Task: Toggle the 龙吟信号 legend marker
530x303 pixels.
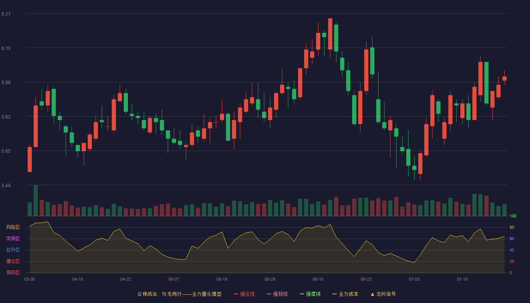Action: [383, 294]
